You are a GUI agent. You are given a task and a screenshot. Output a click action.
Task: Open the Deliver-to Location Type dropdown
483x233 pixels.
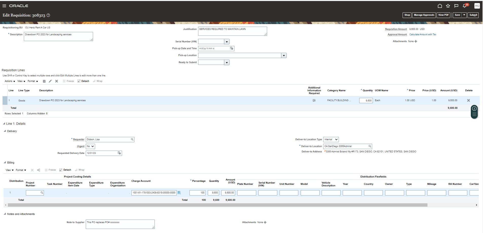click(x=331, y=139)
